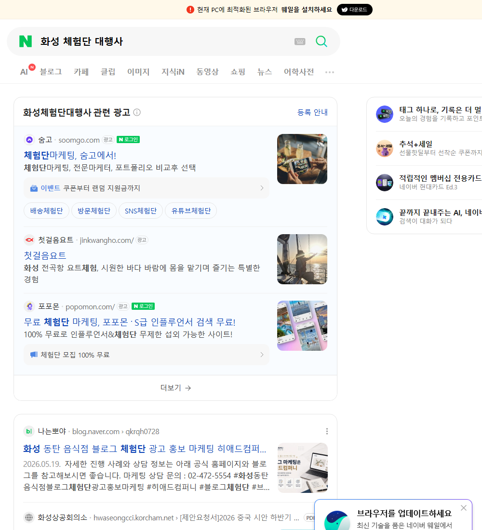Select the 배송체험단 chip
The width and height of the screenshot is (482, 530).
point(46,211)
